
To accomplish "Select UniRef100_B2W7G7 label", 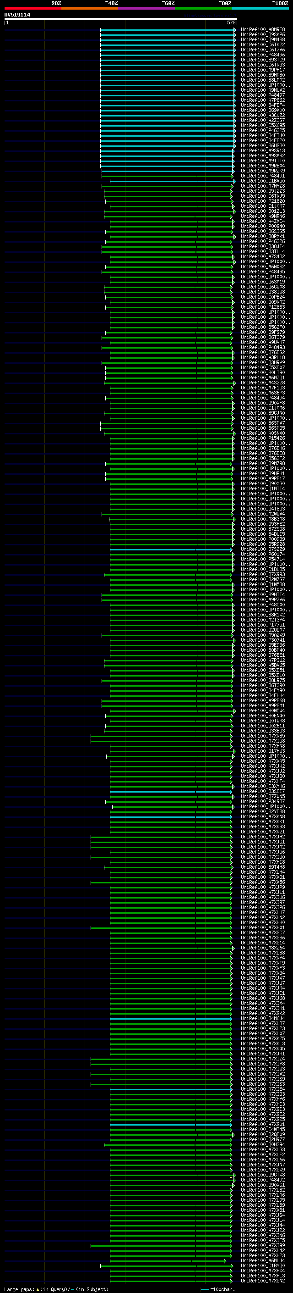I will coord(262,580).
